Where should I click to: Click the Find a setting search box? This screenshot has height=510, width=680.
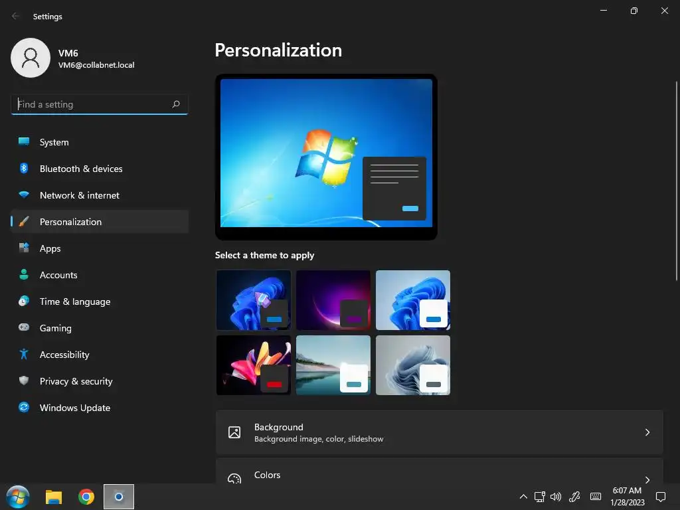coord(100,104)
